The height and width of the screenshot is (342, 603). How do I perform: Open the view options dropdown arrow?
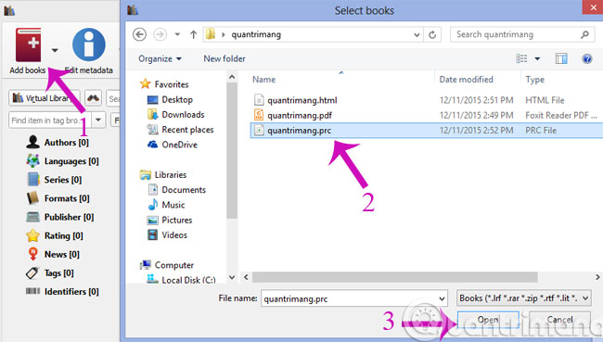pos(537,58)
